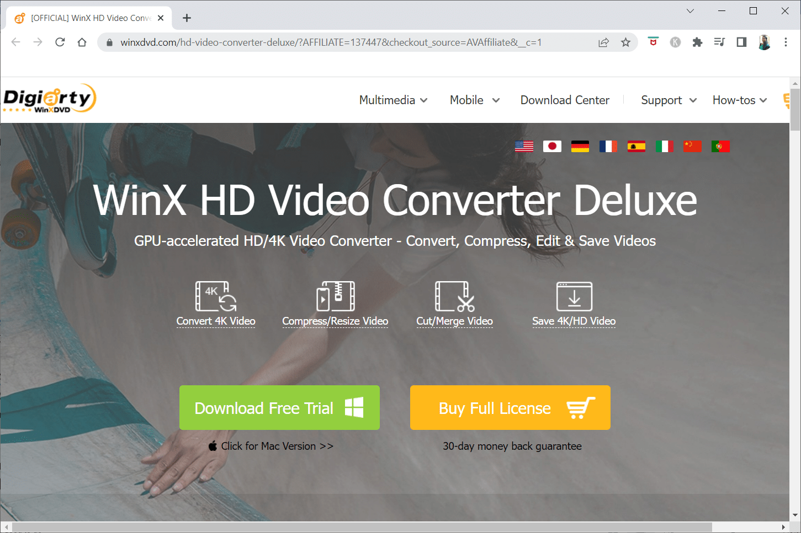801x533 pixels.
Task: Open the Save 4K/HD Video link
Action: tap(574, 321)
